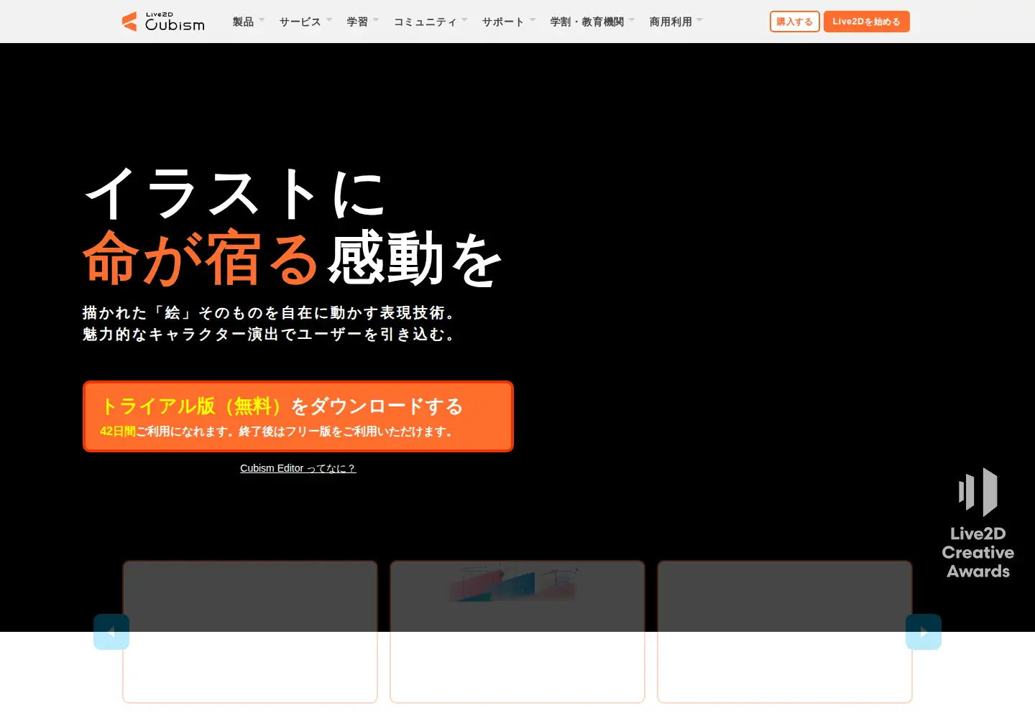Open the コミュニティ menu
Viewport: 1035px width, 718px height.
(430, 22)
